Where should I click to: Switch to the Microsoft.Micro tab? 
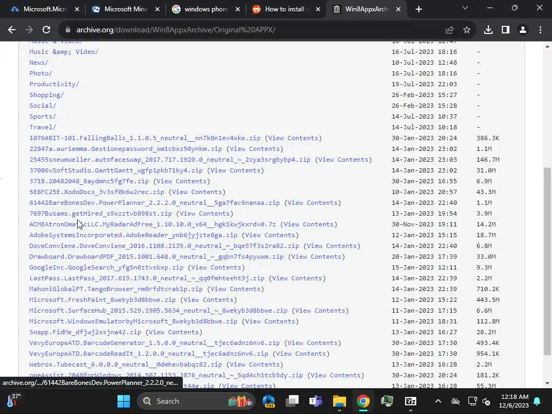(x=44, y=9)
